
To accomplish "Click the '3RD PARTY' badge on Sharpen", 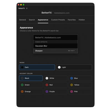I will pos(71,51).
